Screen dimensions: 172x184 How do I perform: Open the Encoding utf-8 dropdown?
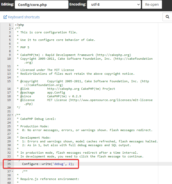click(x=114, y=5)
